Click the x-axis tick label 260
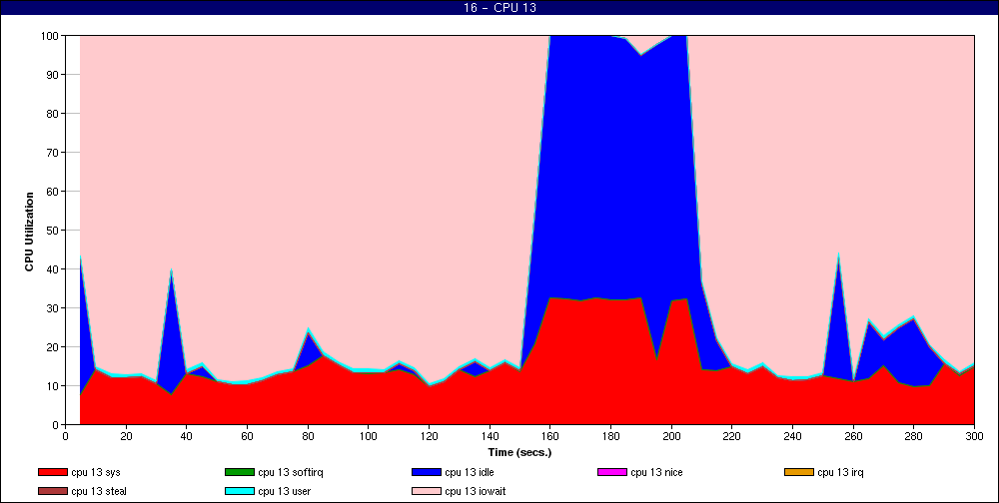Image resolution: width=999 pixels, height=503 pixels. coord(853,436)
